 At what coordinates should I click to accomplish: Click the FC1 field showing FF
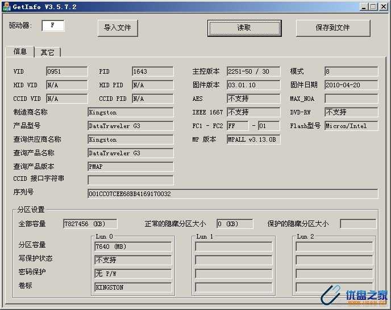click(x=238, y=126)
